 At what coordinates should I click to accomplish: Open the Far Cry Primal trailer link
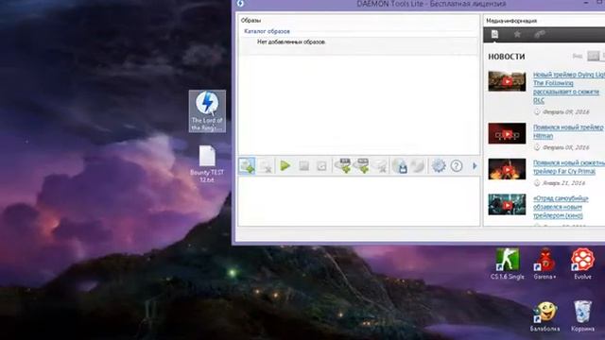click(569, 167)
